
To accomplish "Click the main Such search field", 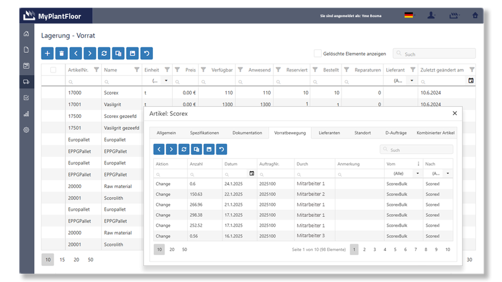I will tap(434, 53).
